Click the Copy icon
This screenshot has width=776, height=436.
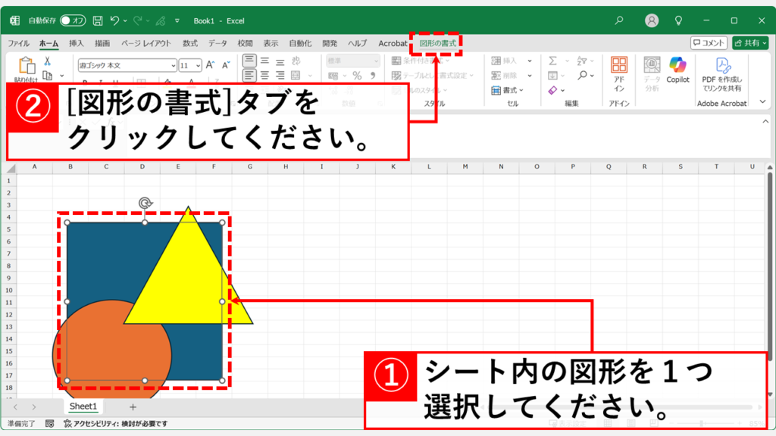point(48,76)
